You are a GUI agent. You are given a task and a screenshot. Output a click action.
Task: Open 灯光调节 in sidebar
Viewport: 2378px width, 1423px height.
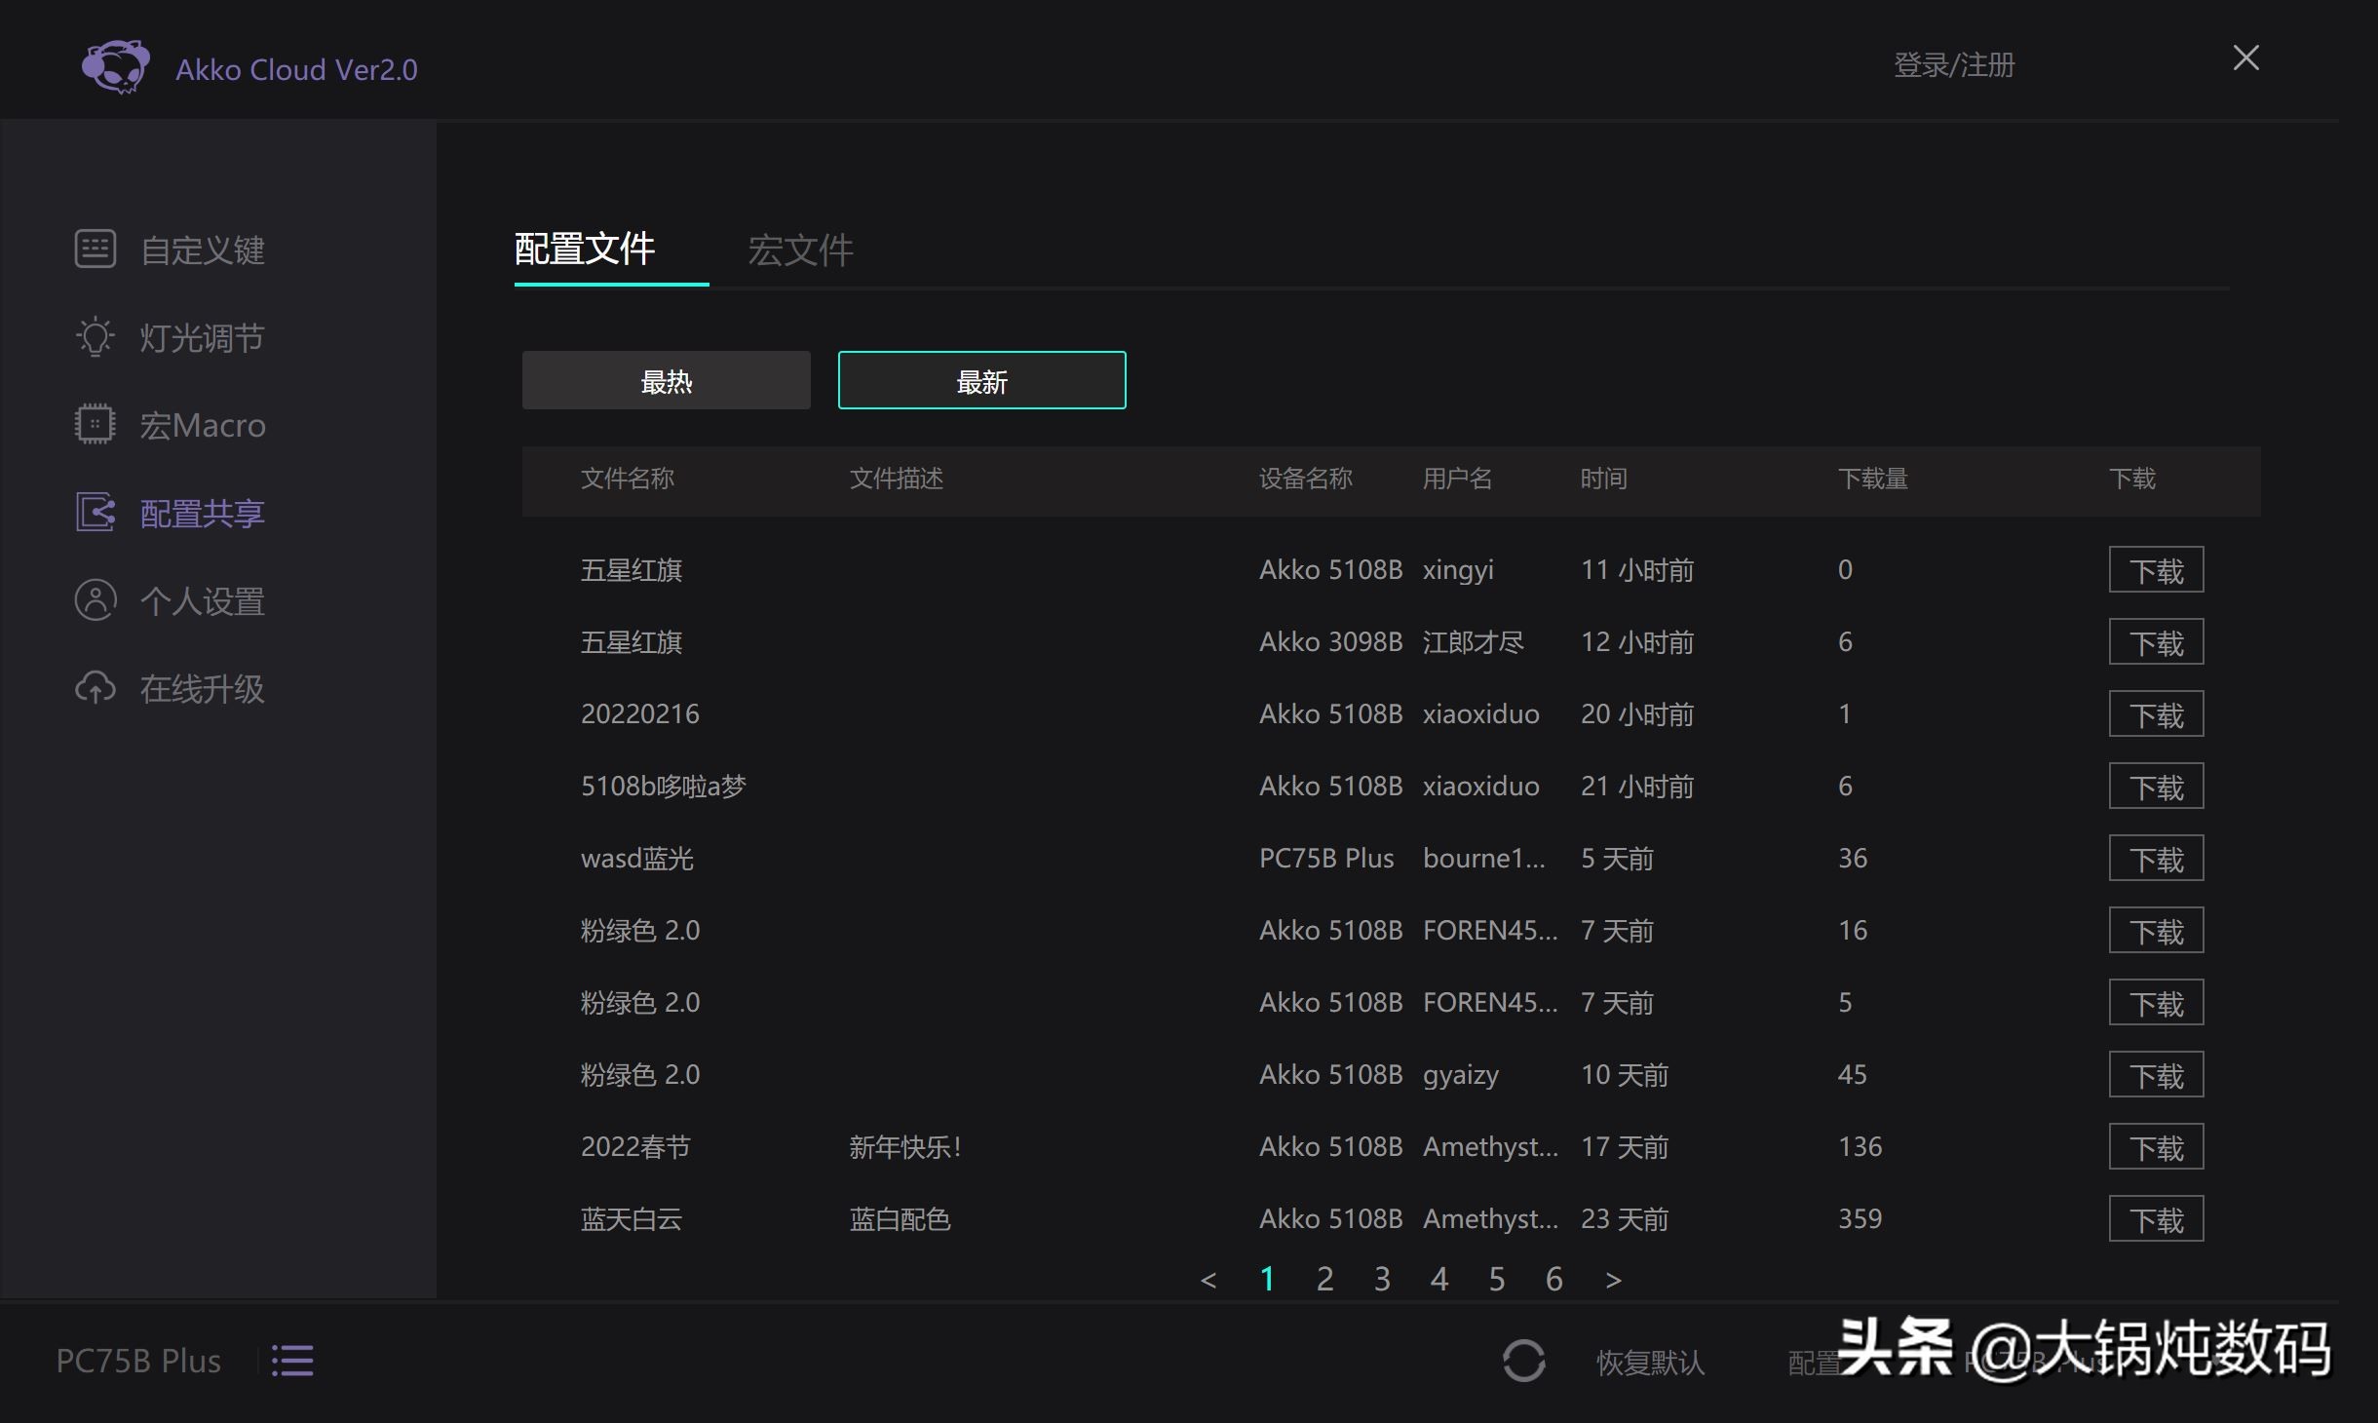202,337
